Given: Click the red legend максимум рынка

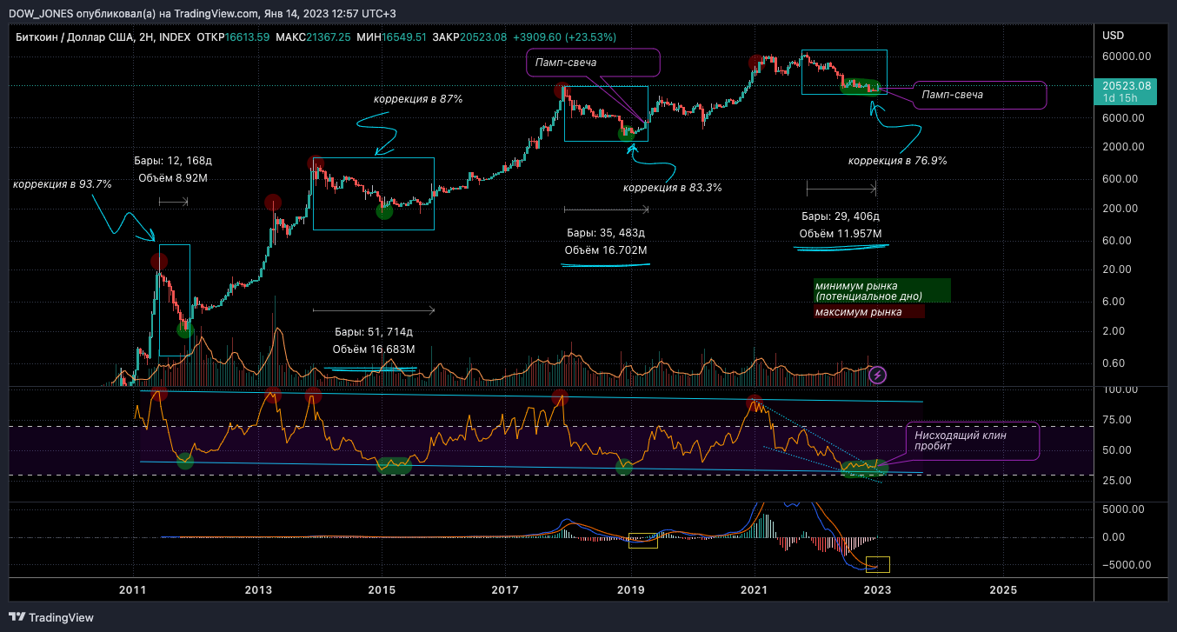Looking at the screenshot, I should (868, 311).
